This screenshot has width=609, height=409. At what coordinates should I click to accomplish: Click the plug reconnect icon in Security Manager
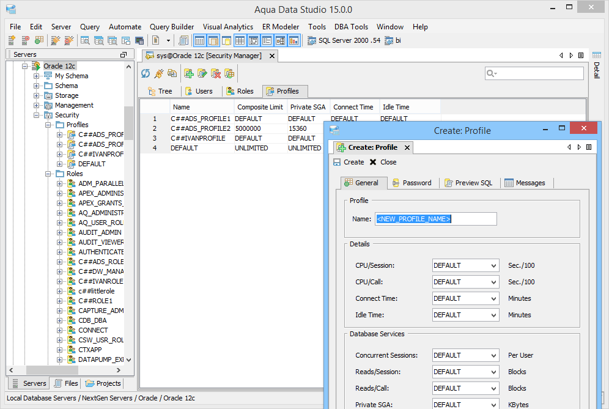159,73
